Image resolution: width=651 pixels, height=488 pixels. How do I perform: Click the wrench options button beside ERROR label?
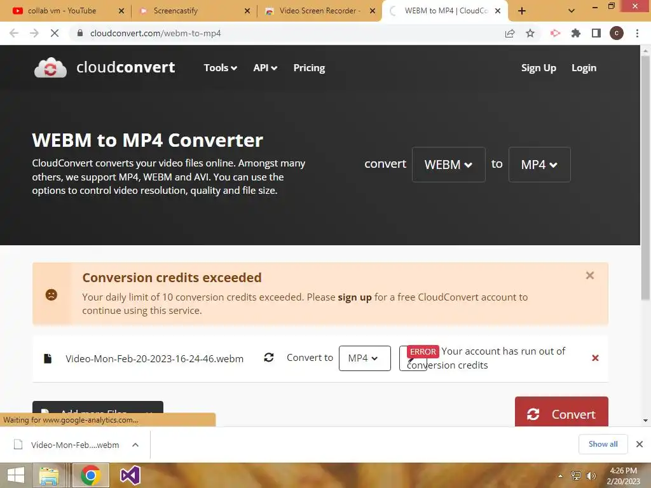(x=413, y=358)
